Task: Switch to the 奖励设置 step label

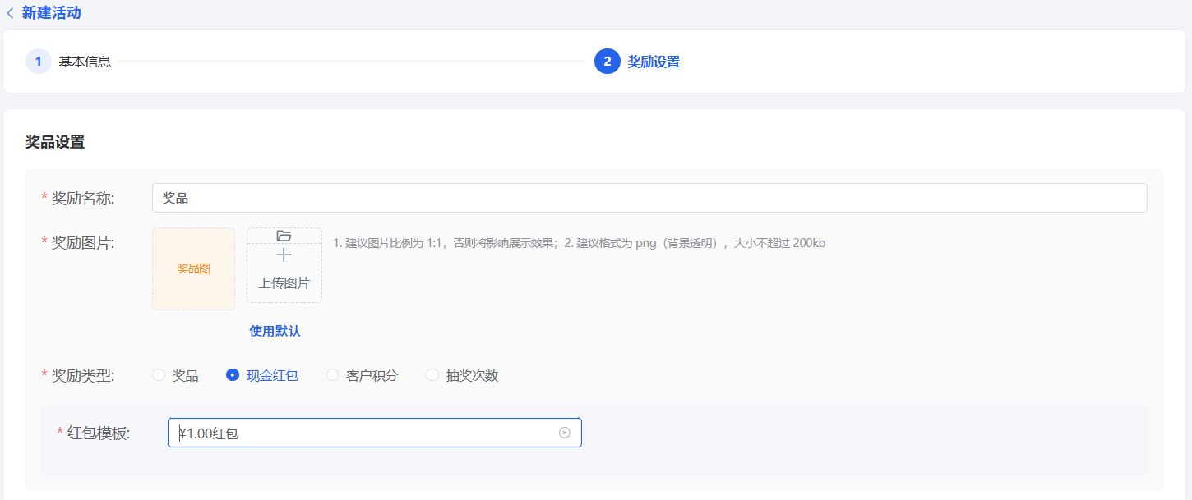Action: click(654, 62)
